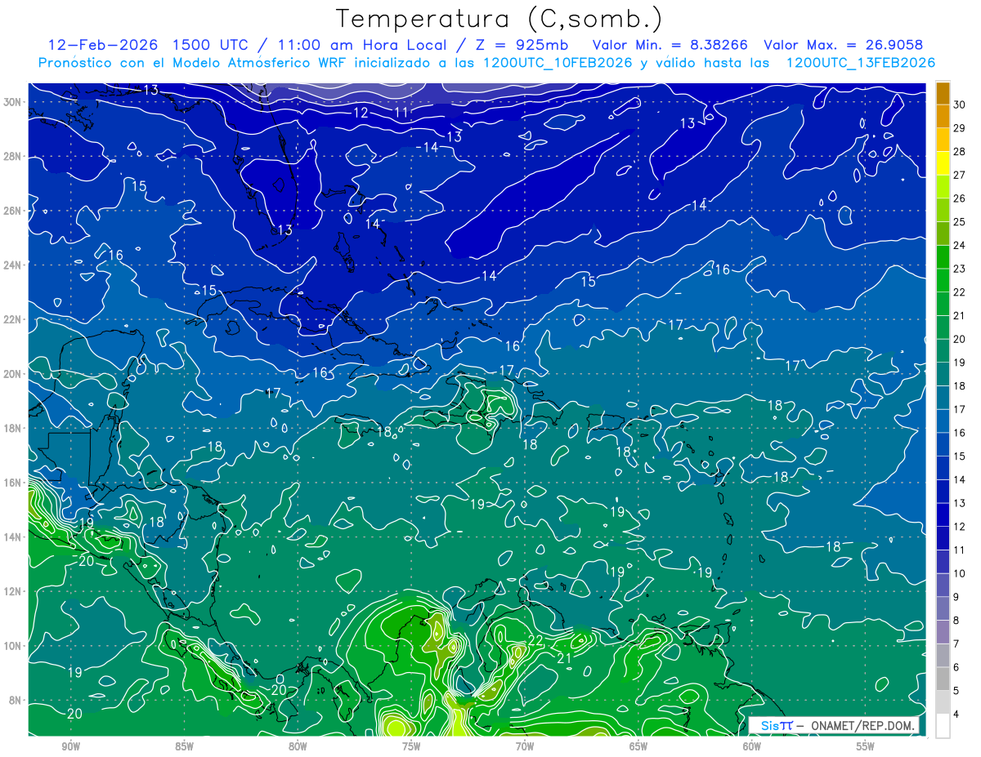Click the "14N" latitude axis label
981x757 pixels.
14,537
